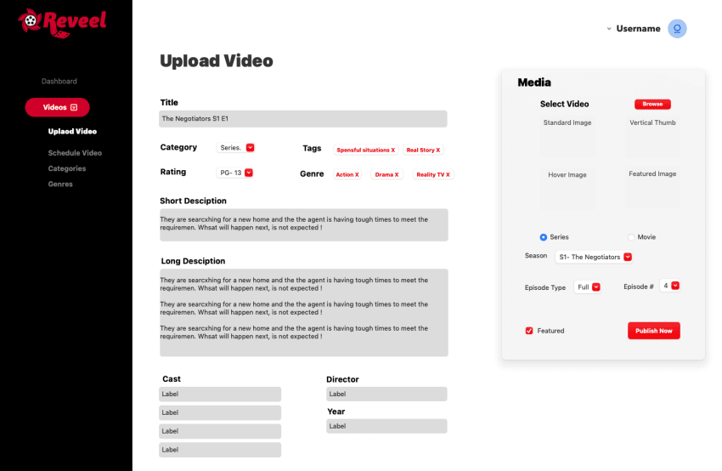Remove the Drama genre chip
This screenshot has width=722, height=471.
pos(397,174)
